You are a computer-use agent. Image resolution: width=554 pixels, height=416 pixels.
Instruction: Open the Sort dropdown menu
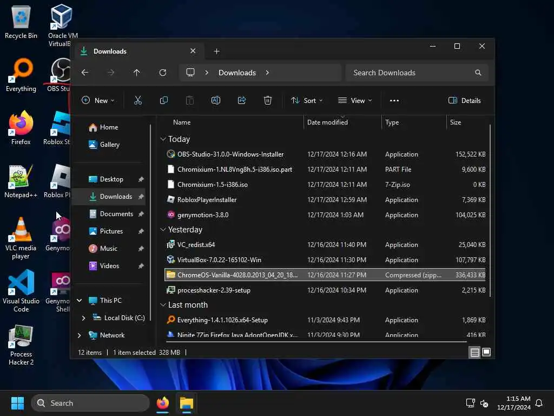(x=307, y=100)
